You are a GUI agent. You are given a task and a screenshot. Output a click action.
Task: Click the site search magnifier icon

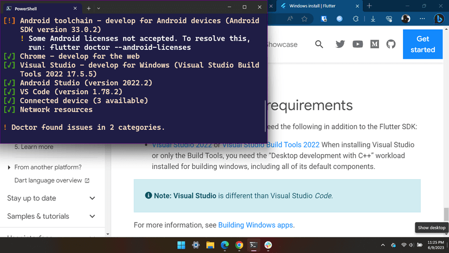pos(319,45)
